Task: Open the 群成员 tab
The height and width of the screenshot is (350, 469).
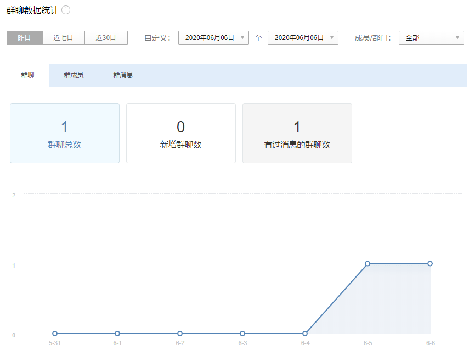Action: click(x=74, y=75)
